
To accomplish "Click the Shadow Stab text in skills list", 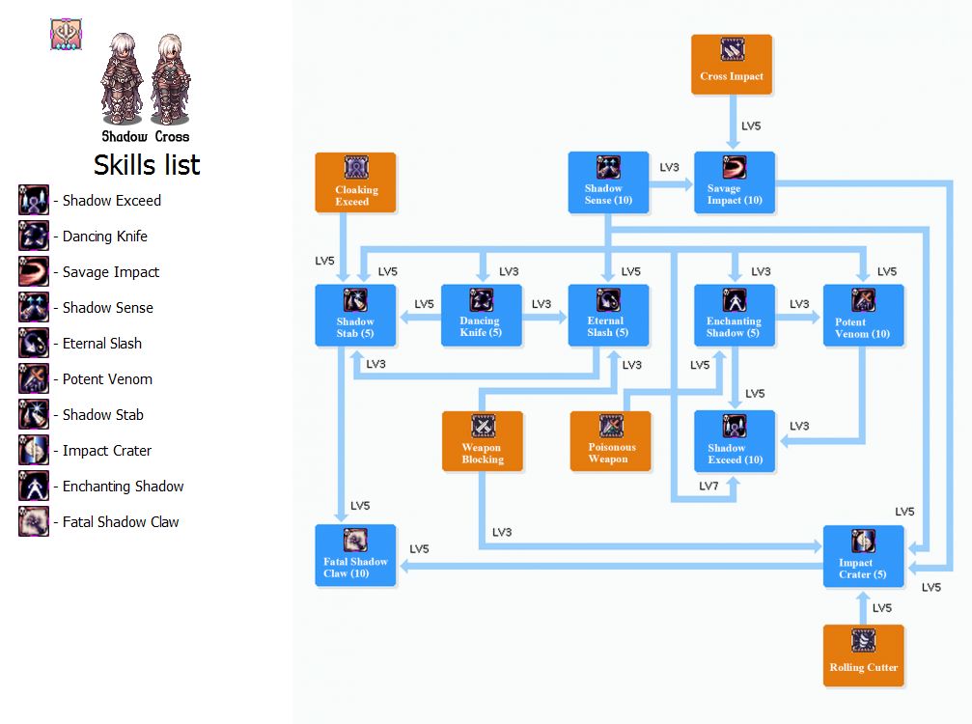I will [102, 415].
